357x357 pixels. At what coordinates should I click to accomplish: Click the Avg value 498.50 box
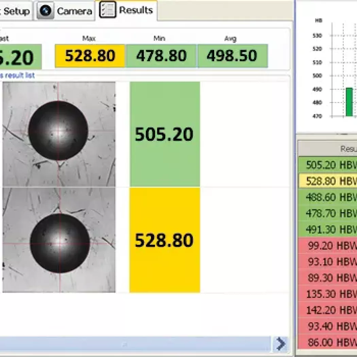pyautogui.click(x=232, y=56)
